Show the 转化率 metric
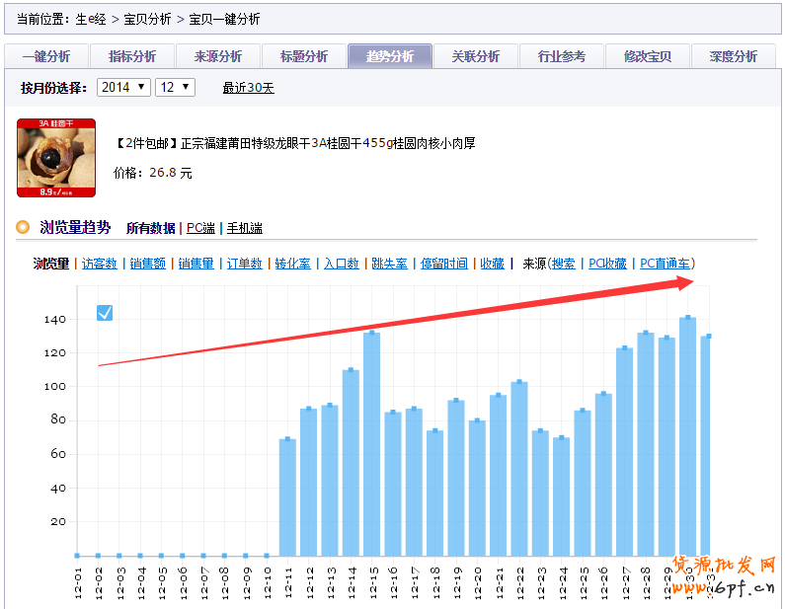Image resolution: width=785 pixels, height=609 pixels. [292, 264]
